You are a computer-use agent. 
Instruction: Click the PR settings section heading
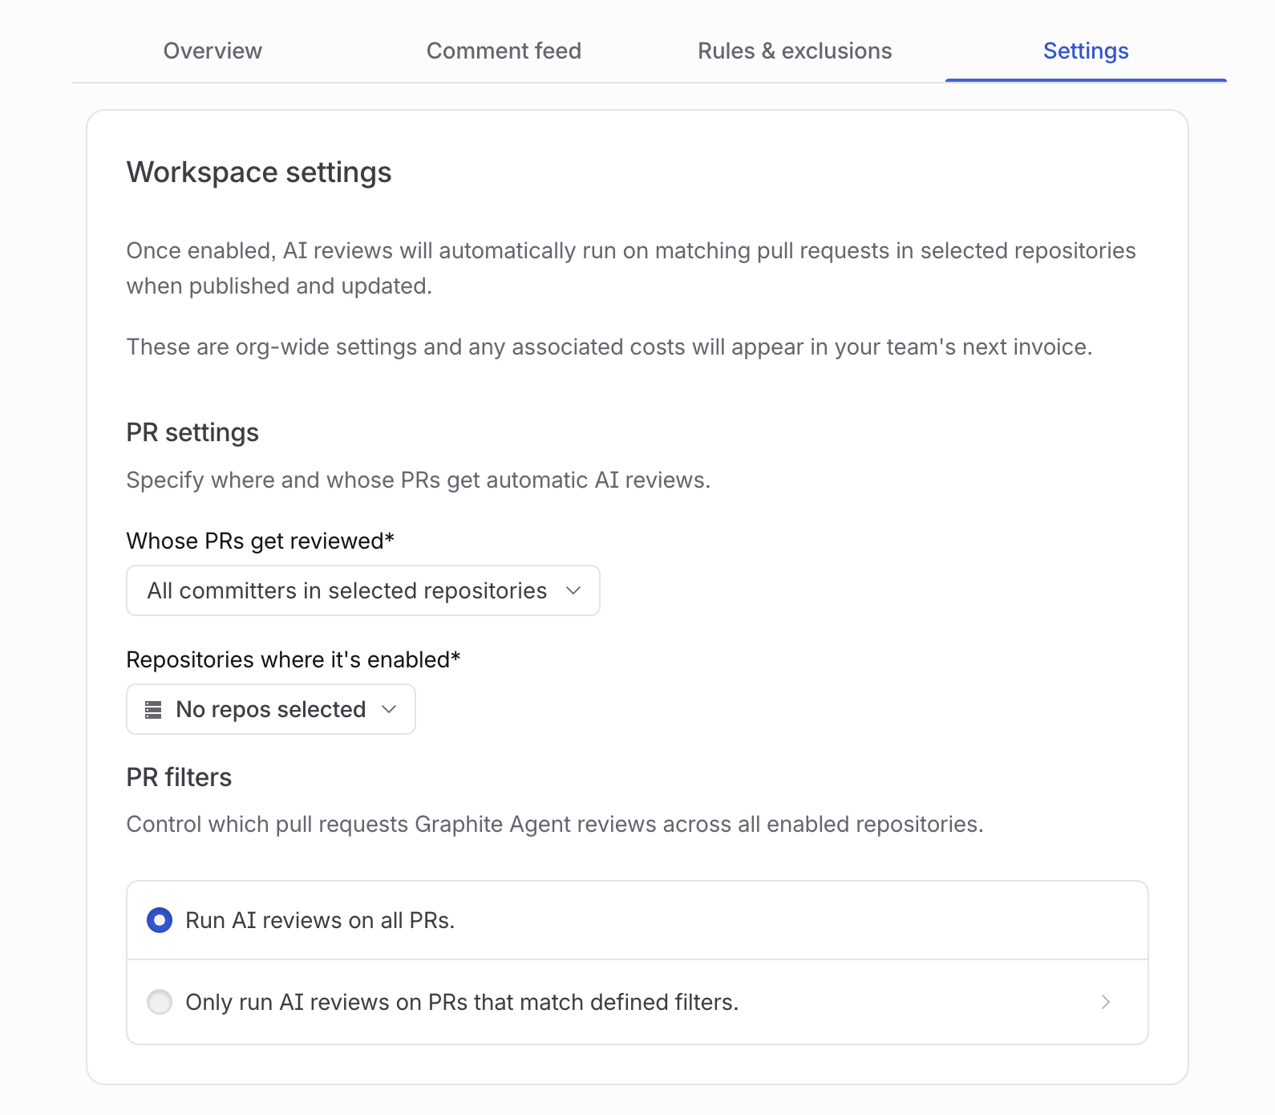click(x=192, y=432)
